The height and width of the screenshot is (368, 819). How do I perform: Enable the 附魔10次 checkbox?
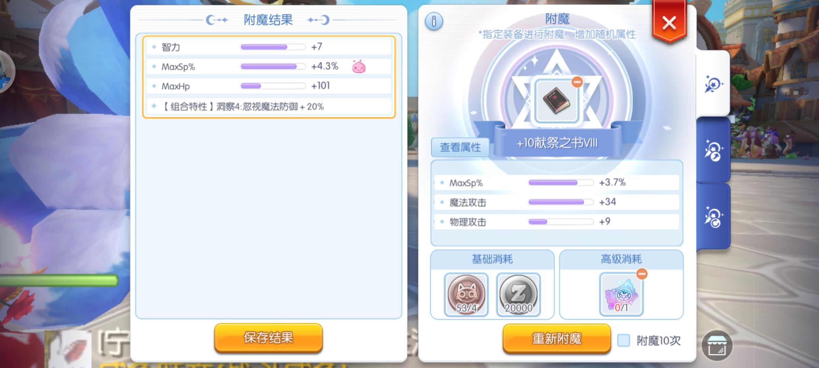(624, 340)
